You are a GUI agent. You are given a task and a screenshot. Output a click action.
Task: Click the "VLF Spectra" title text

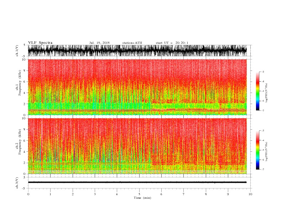[40, 43]
